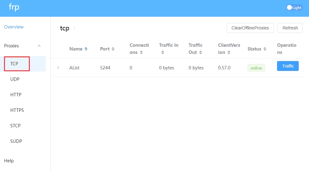The image size is (309, 171).
Task: Click the online status tag
Action: coord(256,68)
